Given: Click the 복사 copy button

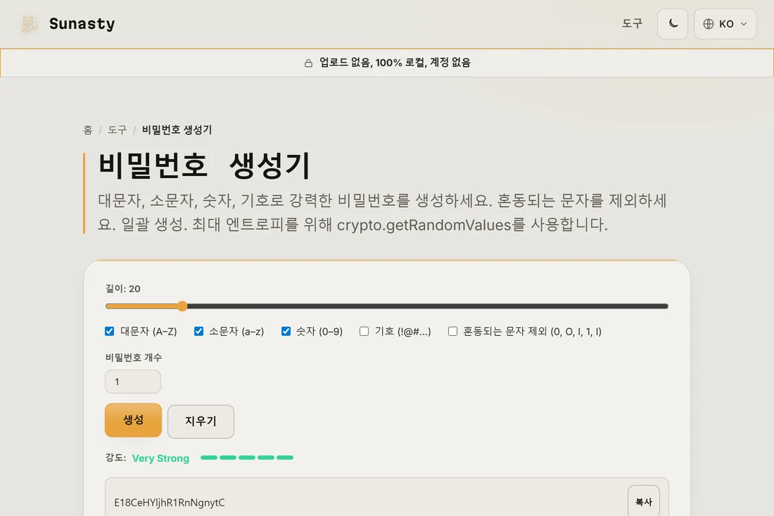Looking at the screenshot, I should [644, 501].
